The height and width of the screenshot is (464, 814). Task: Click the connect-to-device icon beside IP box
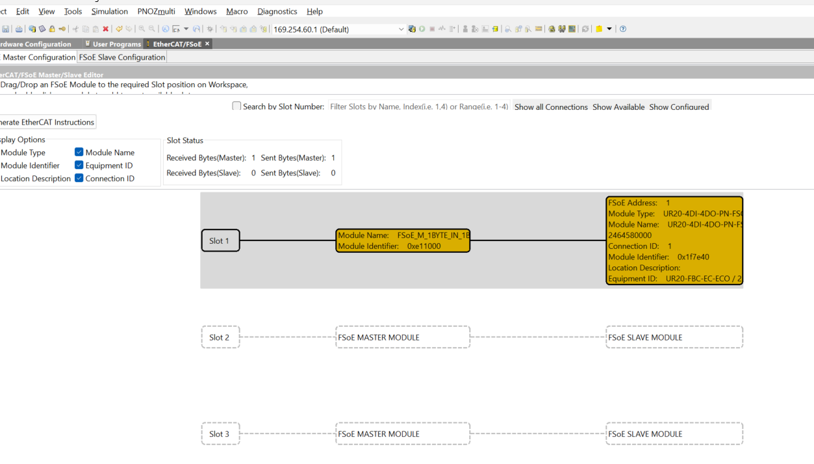coord(412,29)
